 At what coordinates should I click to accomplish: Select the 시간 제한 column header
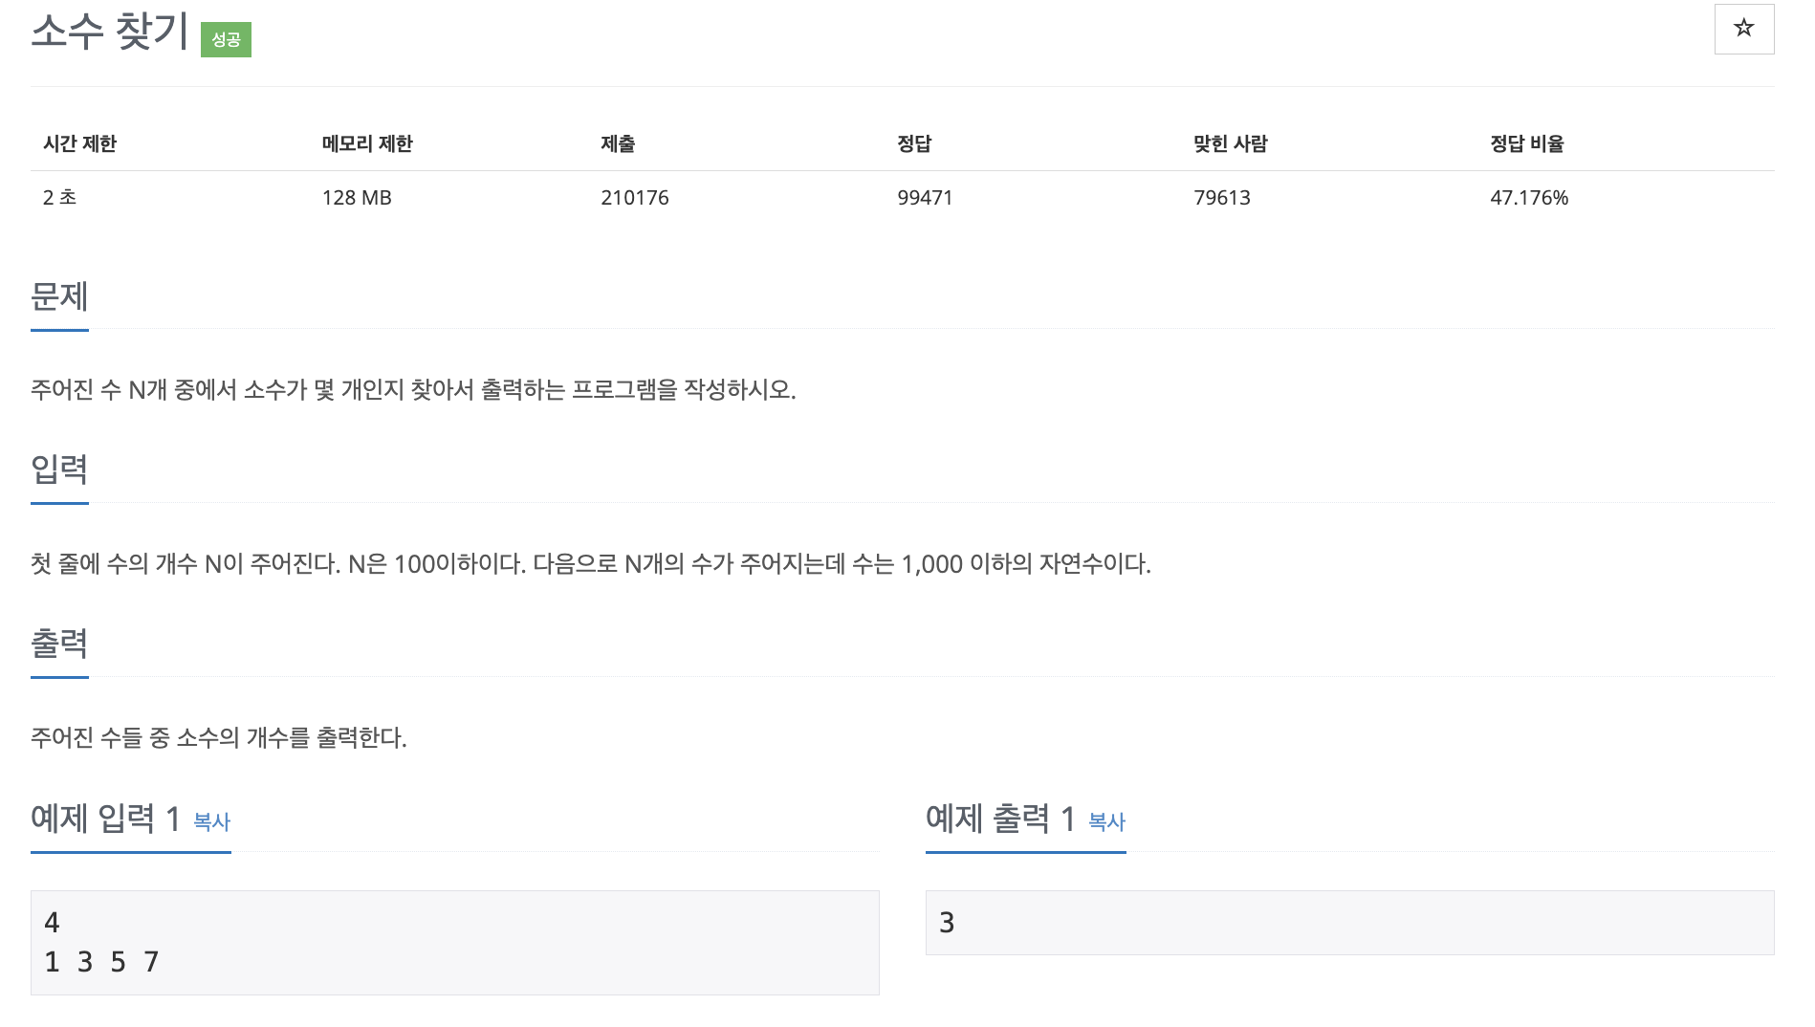tap(79, 143)
